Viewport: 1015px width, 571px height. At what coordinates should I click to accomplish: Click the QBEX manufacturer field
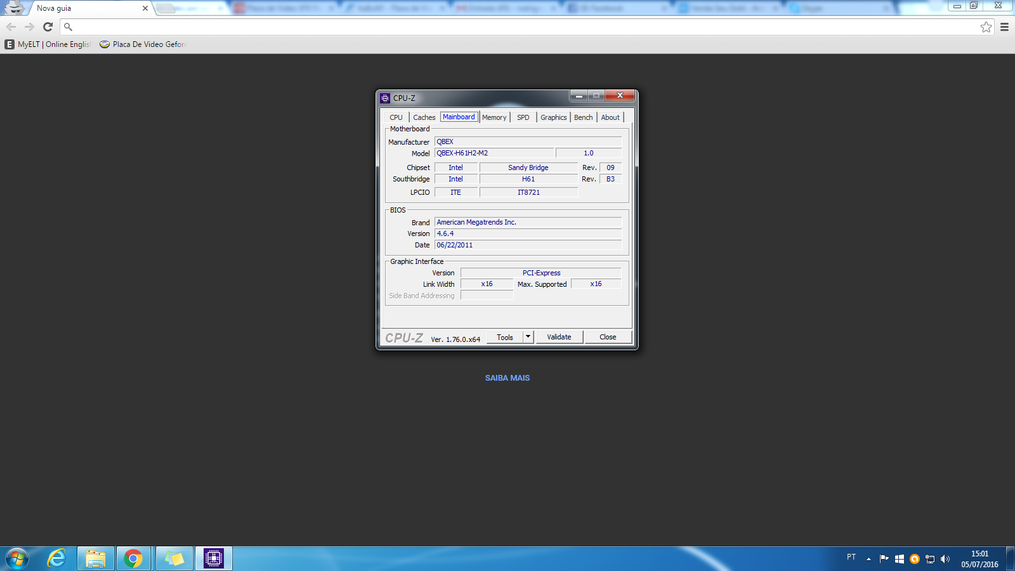[528, 141]
